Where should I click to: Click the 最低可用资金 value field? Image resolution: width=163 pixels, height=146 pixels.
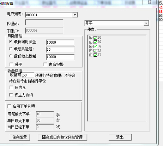tap(60, 43)
